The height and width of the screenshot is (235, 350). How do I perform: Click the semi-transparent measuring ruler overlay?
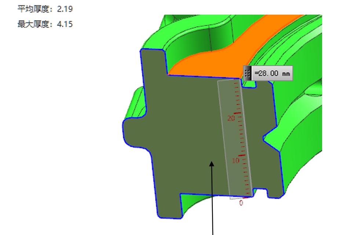[235, 139]
